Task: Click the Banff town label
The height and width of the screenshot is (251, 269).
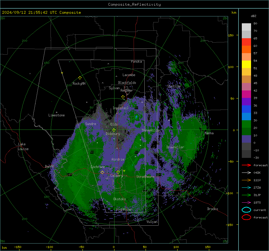Action: pyautogui.click(x=49, y=166)
